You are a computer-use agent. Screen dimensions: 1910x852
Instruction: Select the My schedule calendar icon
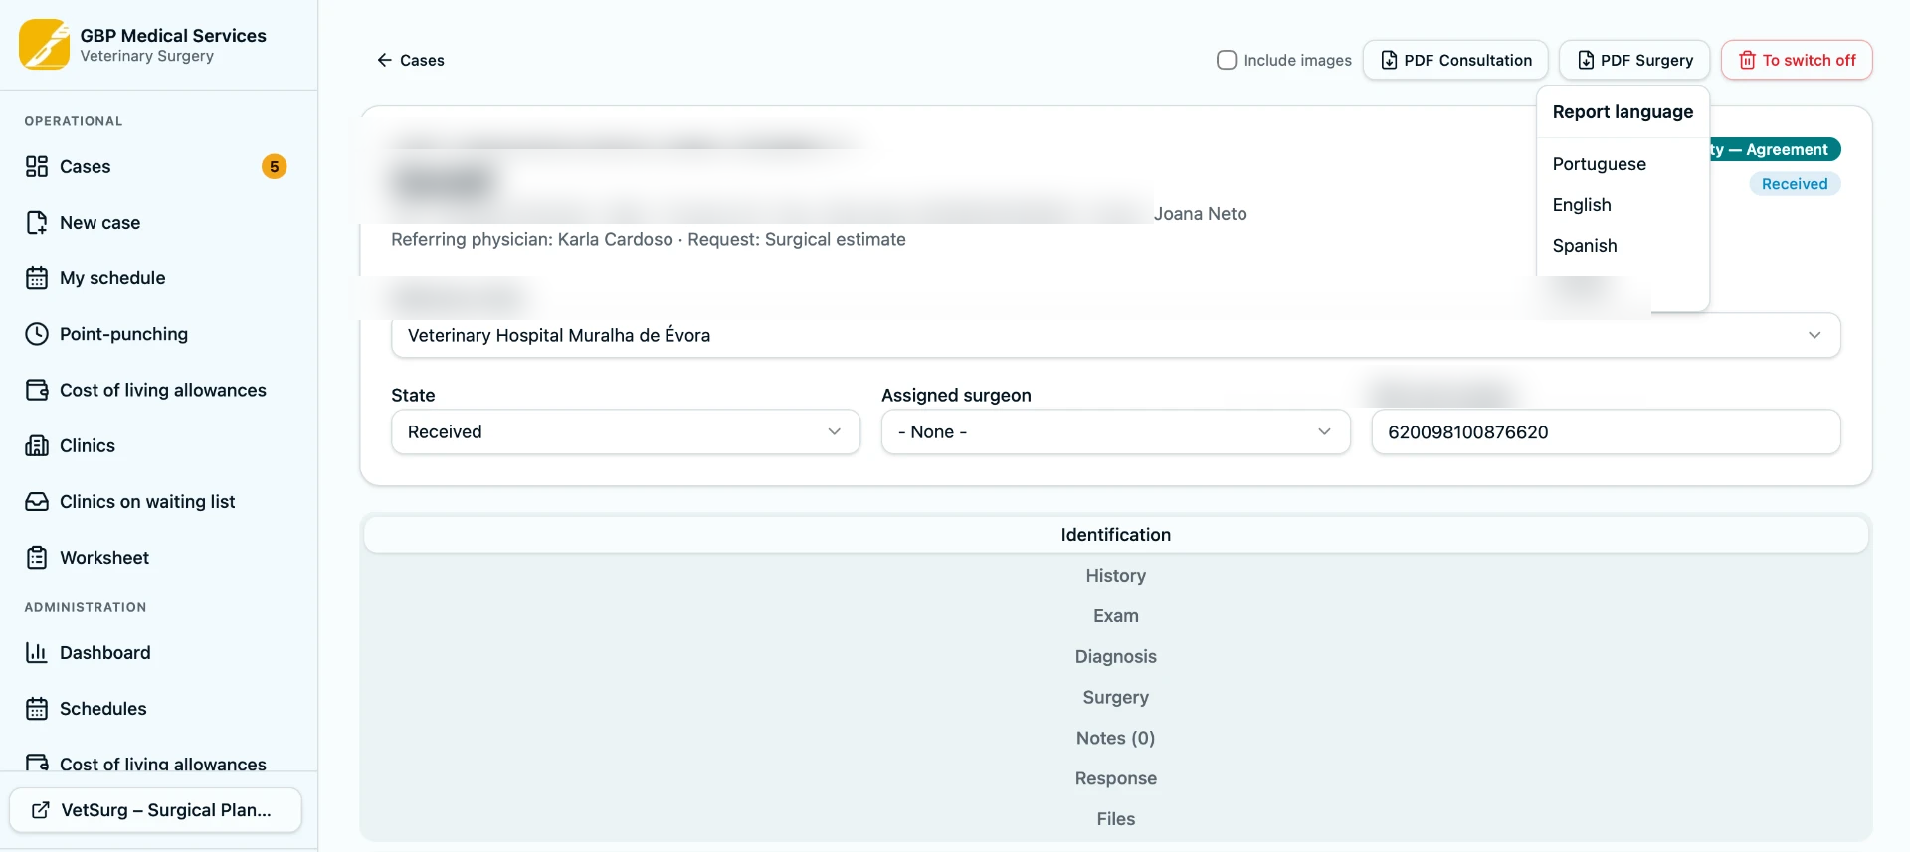[x=37, y=278]
